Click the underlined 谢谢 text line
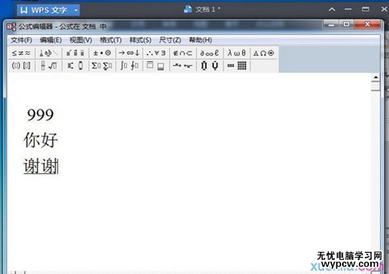 click(x=41, y=166)
